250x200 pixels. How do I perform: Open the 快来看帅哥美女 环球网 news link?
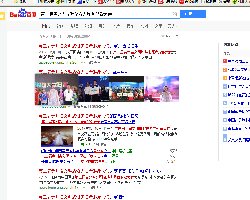75,161
